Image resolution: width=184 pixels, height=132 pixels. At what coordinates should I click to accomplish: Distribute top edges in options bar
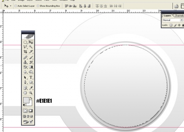(x=97, y=6)
